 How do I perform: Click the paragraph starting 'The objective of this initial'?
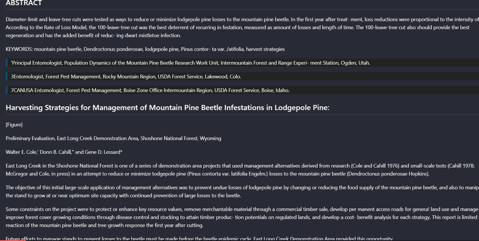(242, 192)
